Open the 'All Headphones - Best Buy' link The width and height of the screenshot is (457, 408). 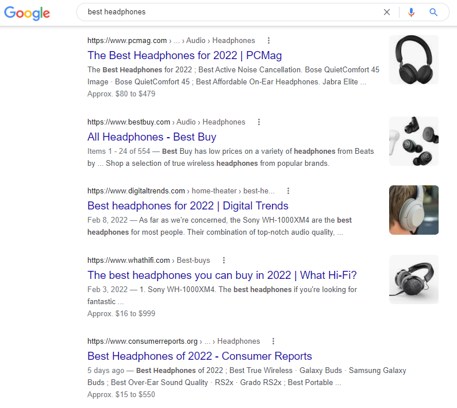pos(152,137)
